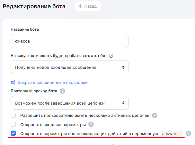Click help icon for multiple active chains option
The image size is (195, 145).
point(155,115)
